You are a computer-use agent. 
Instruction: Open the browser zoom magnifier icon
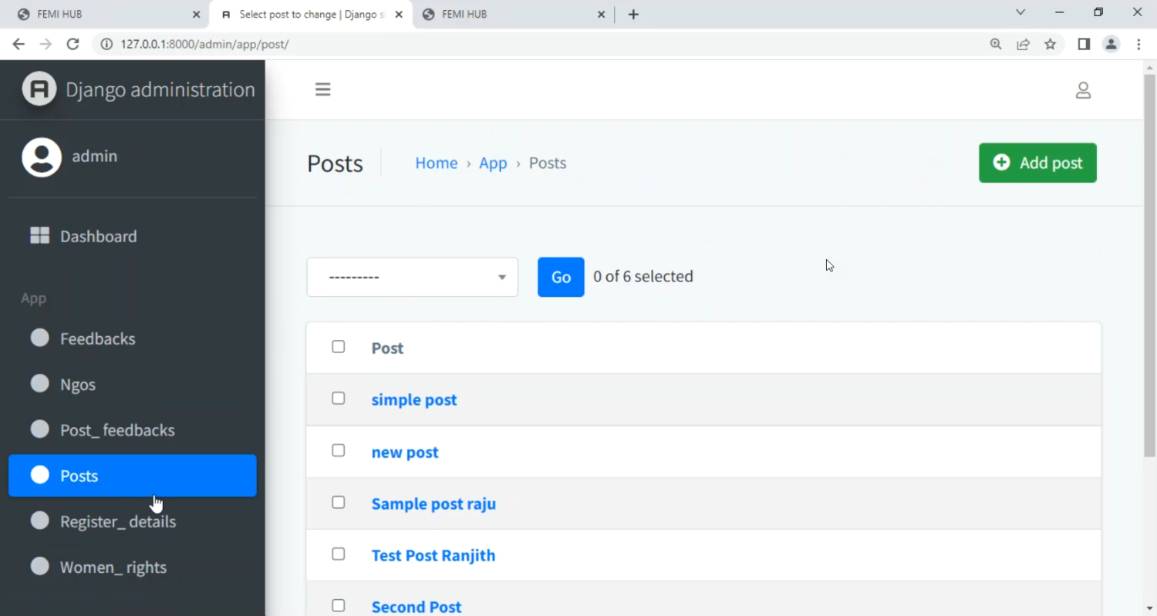click(x=996, y=44)
